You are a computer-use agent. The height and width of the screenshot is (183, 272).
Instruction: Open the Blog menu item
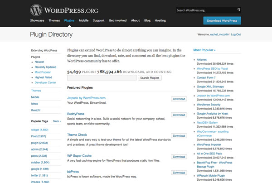click(147, 20)
